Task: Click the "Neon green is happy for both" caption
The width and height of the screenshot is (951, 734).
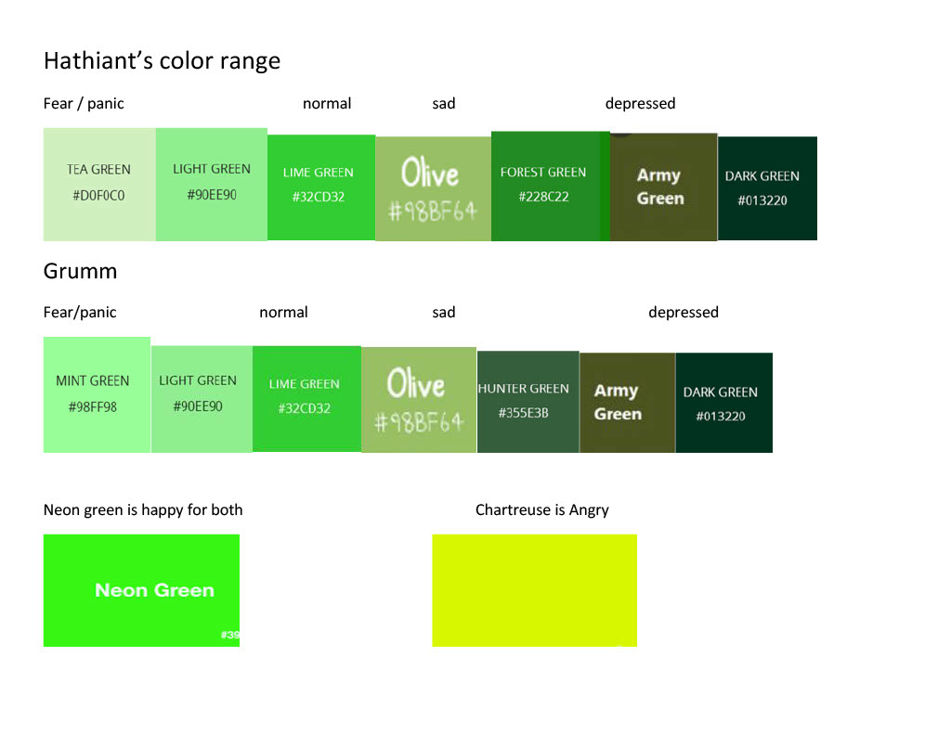Action: (143, 509)
